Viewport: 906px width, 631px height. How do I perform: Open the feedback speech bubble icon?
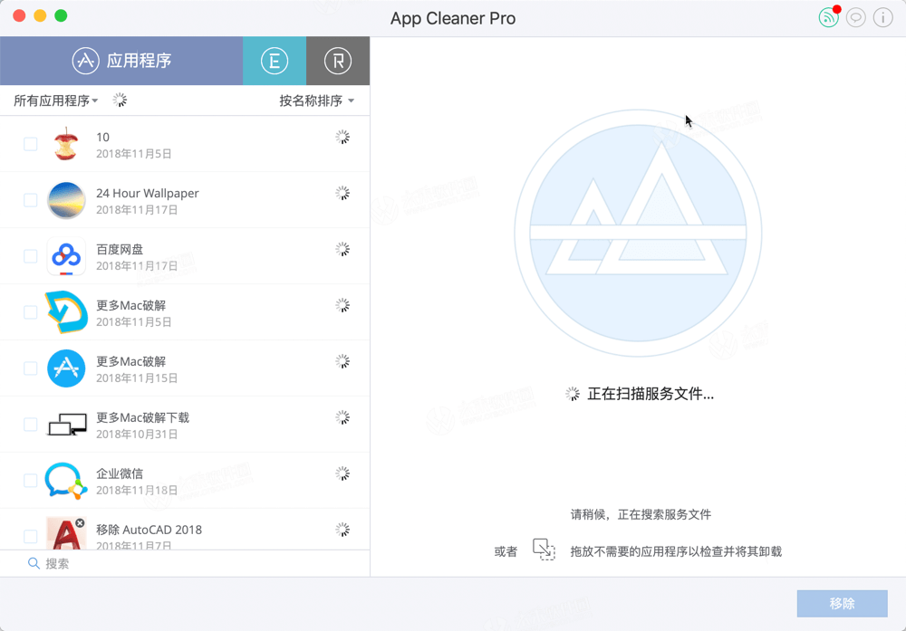(x=856, y=18)
